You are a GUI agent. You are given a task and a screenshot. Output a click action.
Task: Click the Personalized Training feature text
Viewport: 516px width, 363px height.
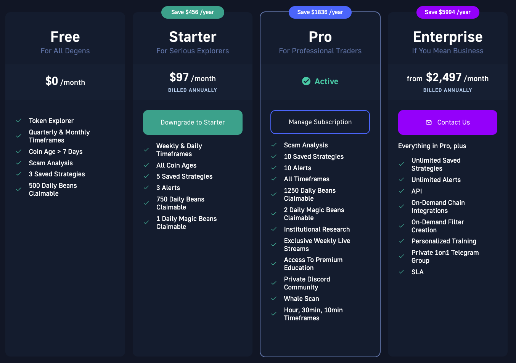coord(444,241)
